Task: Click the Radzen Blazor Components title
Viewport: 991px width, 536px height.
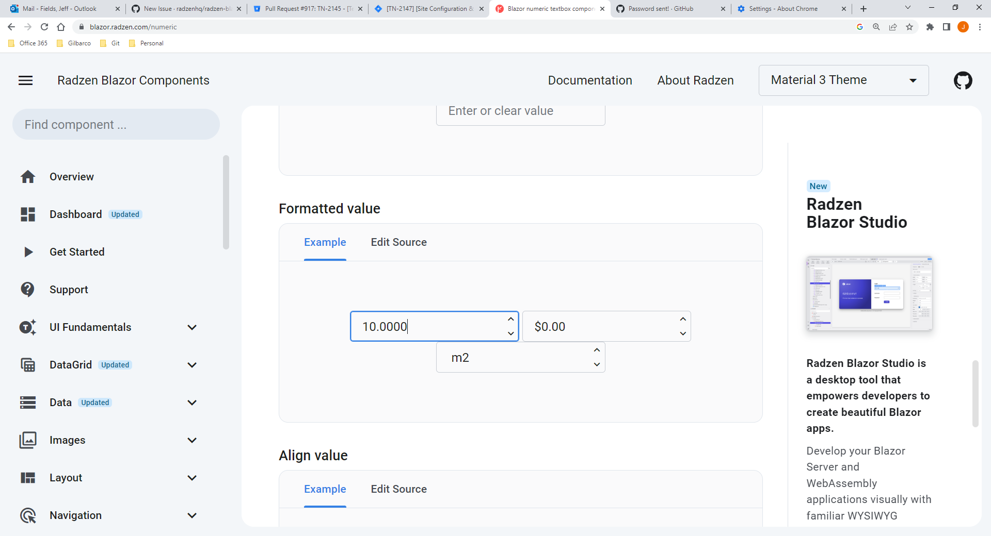Action: (133, 80)
